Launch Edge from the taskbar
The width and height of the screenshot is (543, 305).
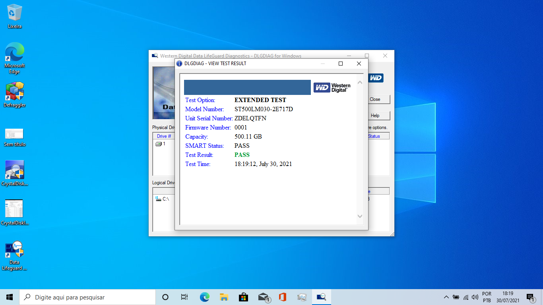click(204, 297)
